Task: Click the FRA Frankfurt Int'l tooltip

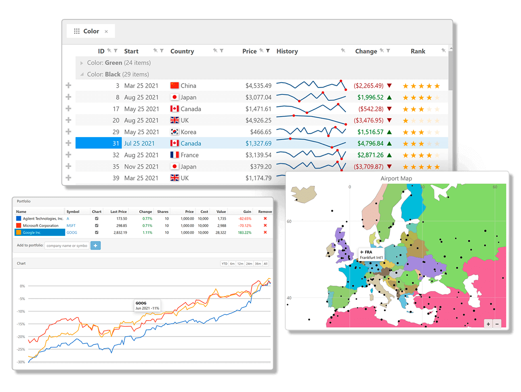Action: (371, 254)
